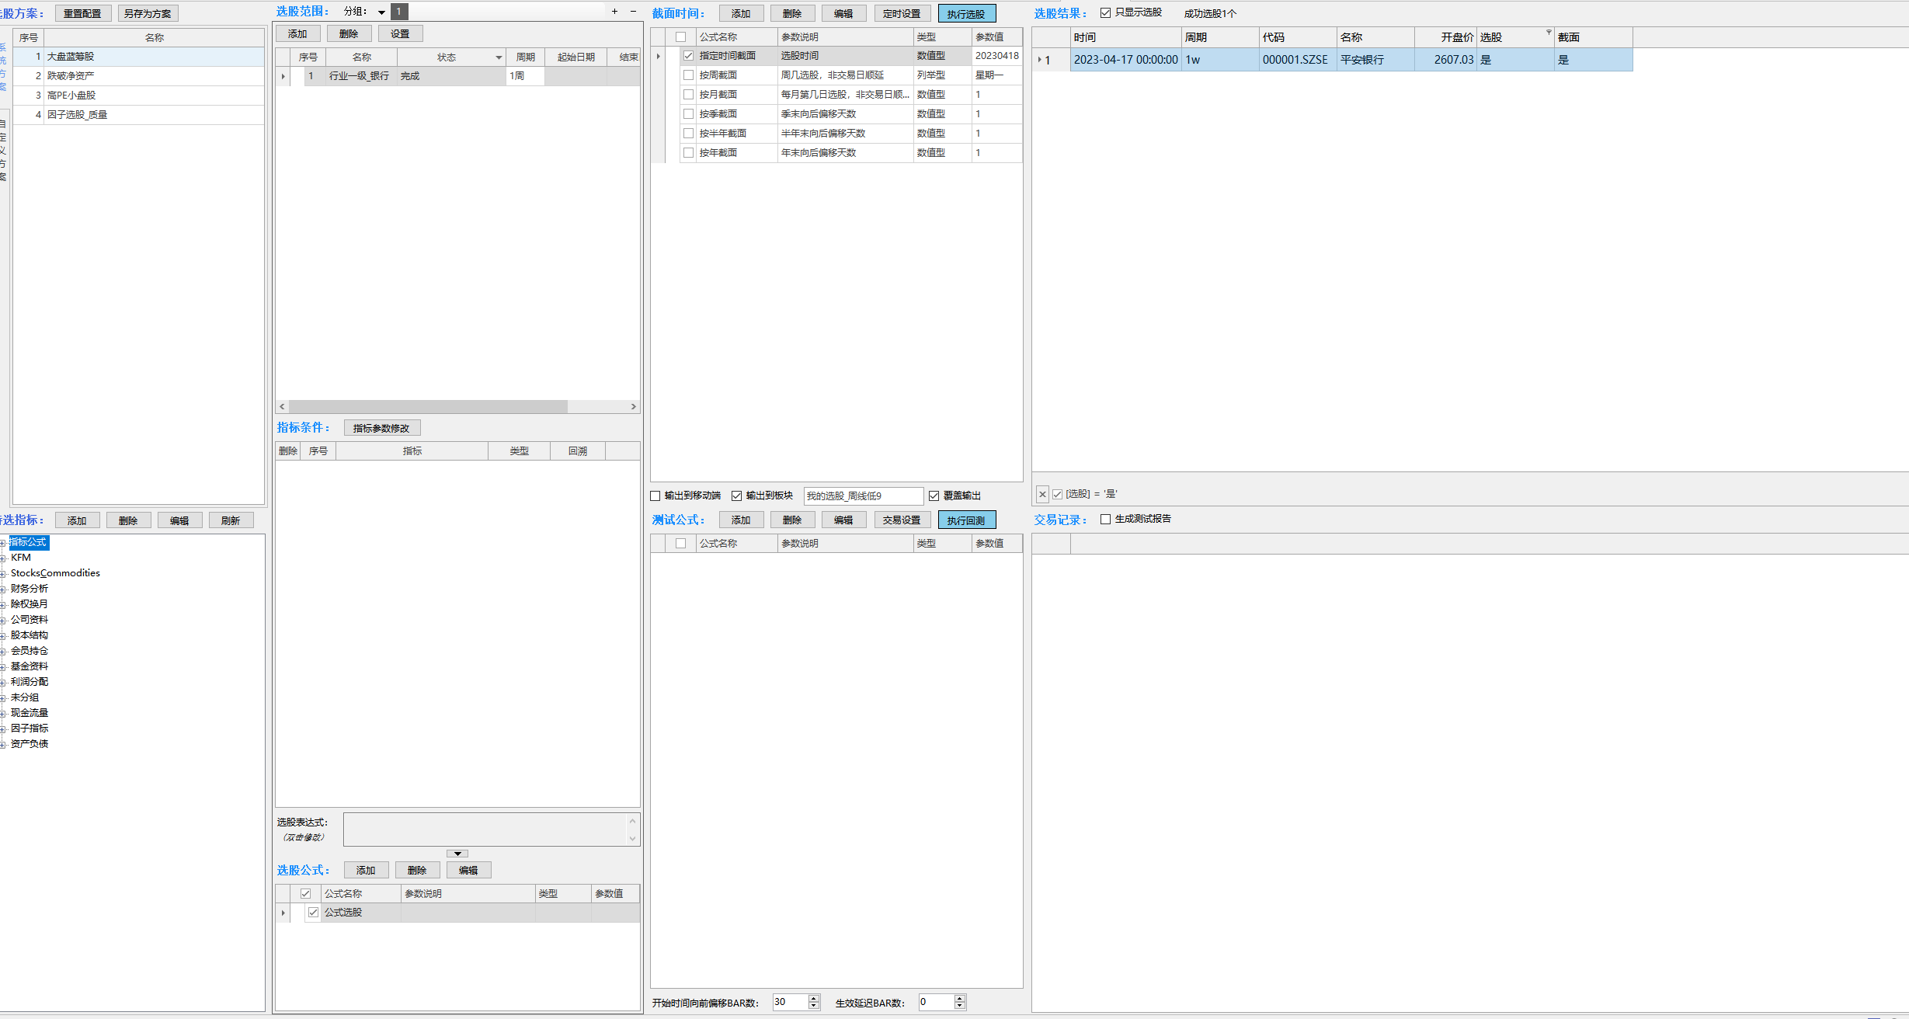The height and width of the screenshot is (1019, 1909).
Task: Check the 按年截面 row checkbox
Action: [688, 153]
